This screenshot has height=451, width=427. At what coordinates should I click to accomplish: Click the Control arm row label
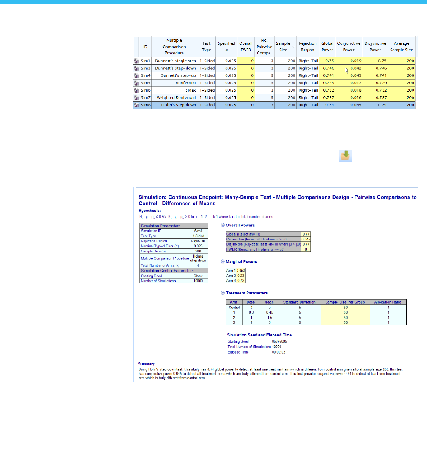coord(234,308)
